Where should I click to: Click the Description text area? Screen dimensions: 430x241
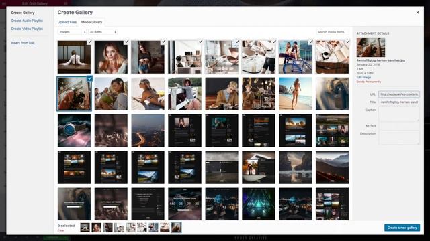[399, 137]
